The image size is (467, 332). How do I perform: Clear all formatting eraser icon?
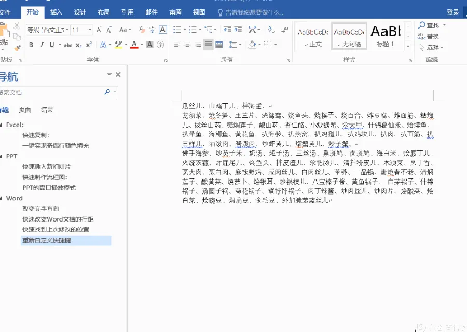click(x=142, y=30)
